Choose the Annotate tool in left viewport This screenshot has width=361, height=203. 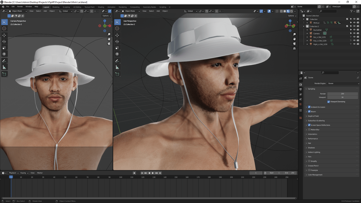pos(4,61)
